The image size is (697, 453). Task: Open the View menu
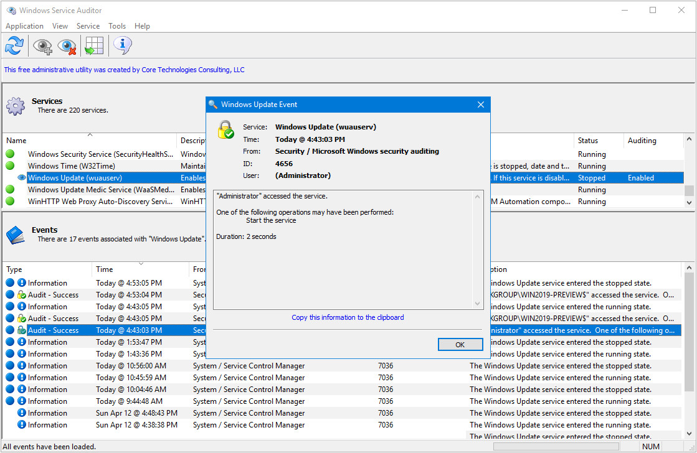60,26
